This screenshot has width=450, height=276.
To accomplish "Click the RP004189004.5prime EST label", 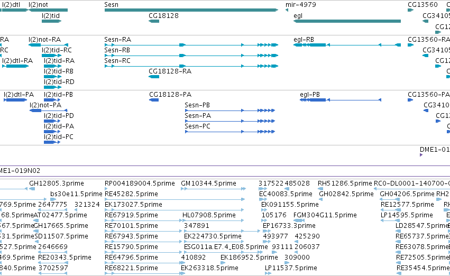I will tap(140, 183).
